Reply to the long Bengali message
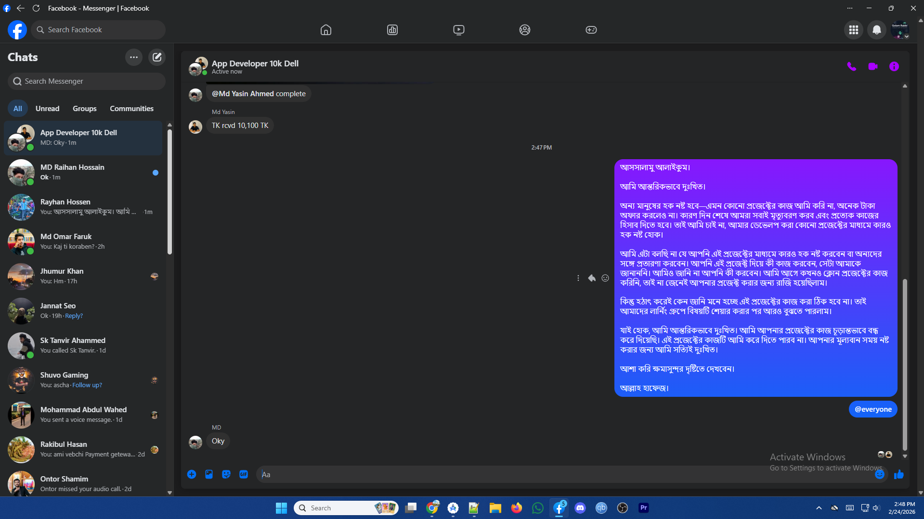 point(592,278)
